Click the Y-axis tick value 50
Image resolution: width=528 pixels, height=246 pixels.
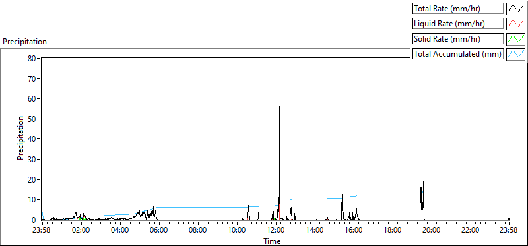coord(32,119)
